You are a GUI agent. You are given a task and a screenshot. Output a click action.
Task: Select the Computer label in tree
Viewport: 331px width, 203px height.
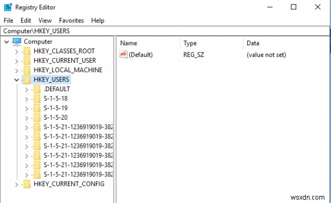click(x=38, y=41)
